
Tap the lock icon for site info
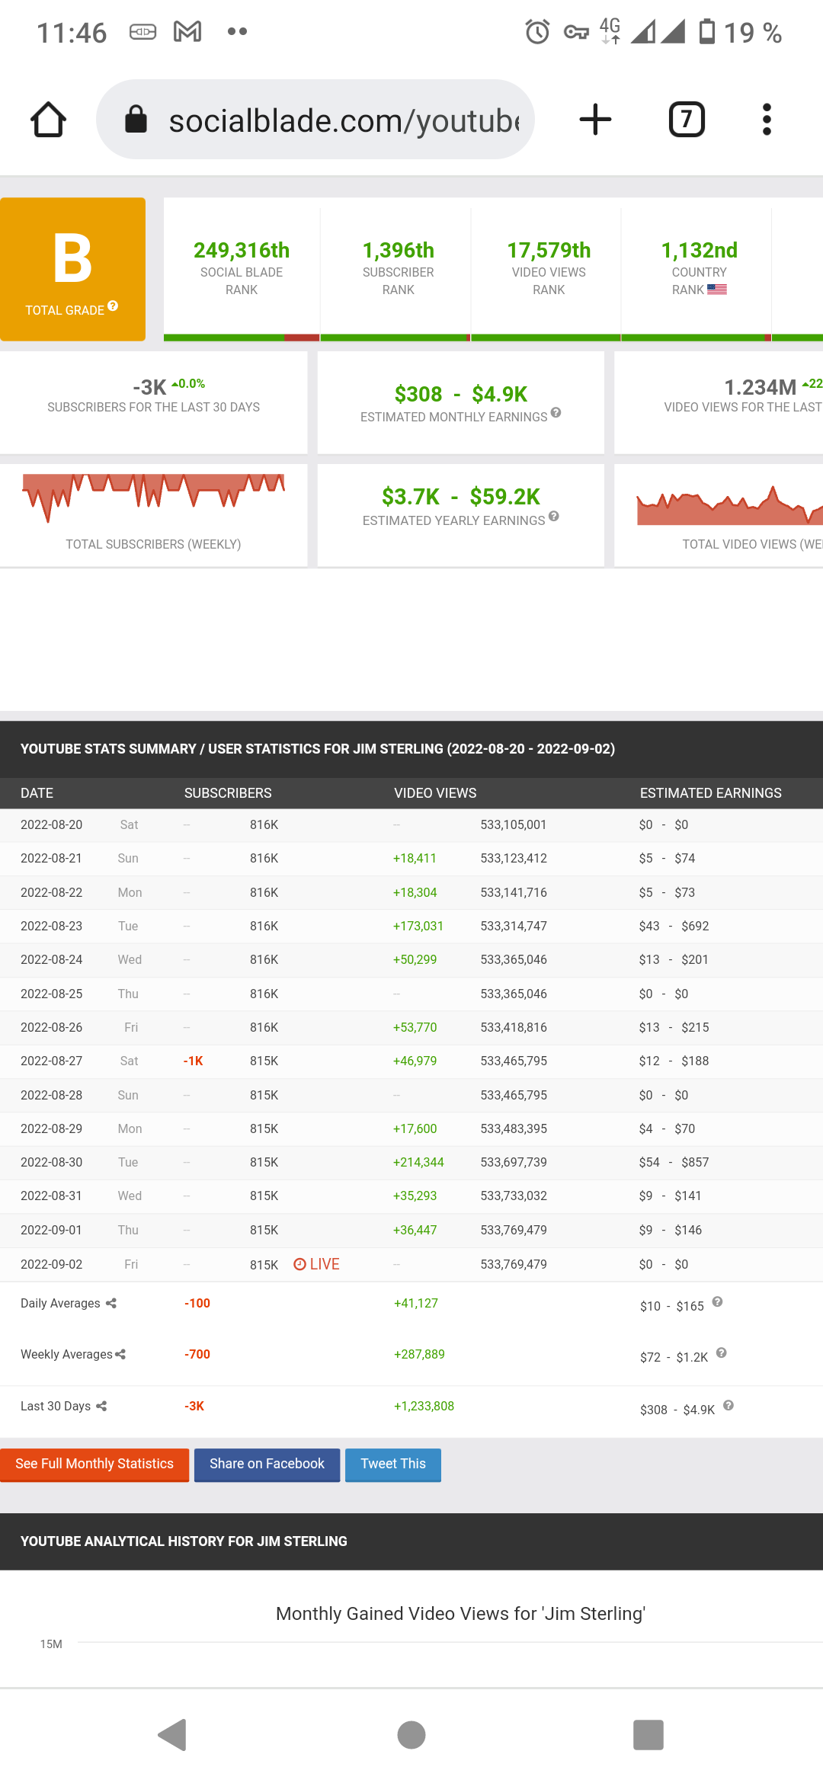136,119
